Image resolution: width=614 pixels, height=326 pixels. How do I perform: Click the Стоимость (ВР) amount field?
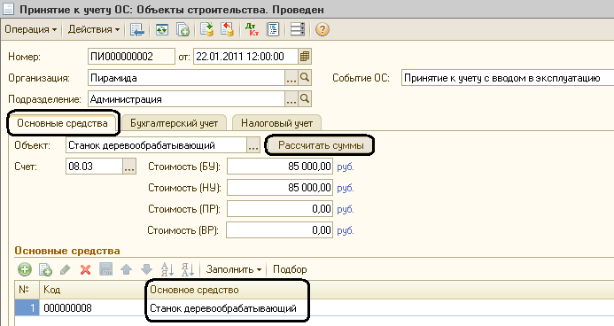point(280,230)
